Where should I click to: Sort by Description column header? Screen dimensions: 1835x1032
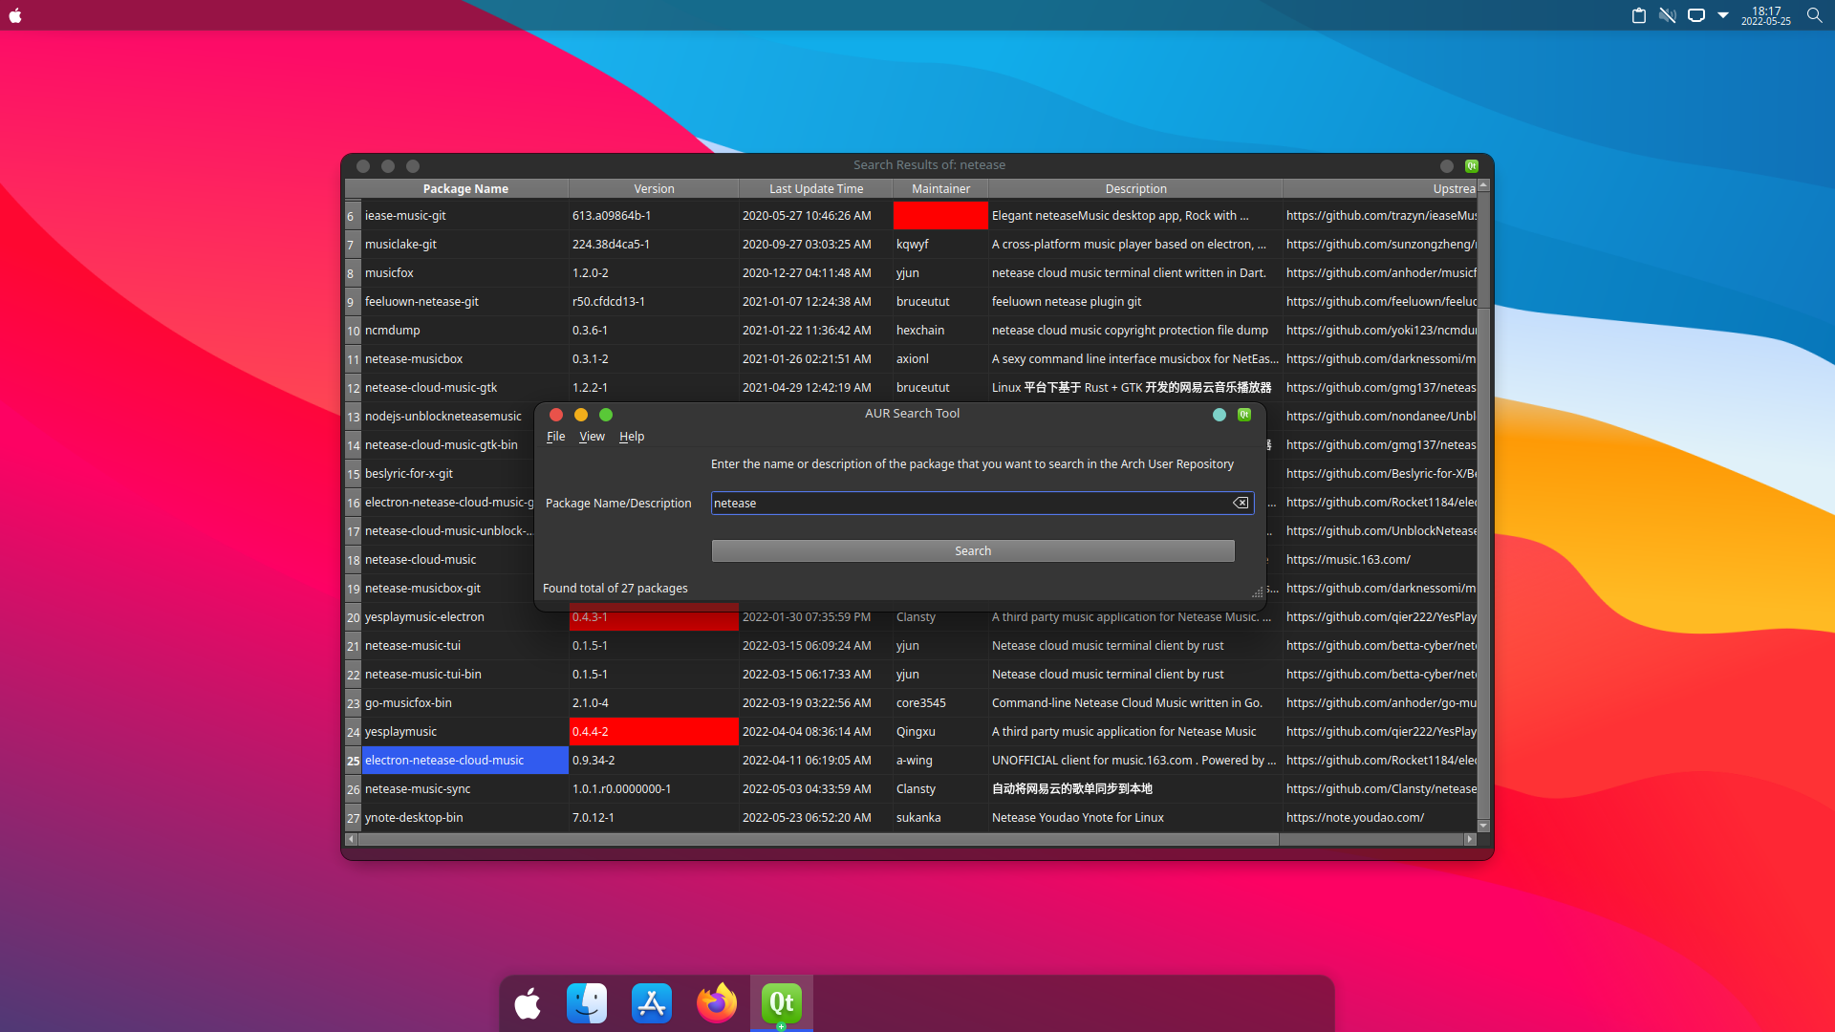point(1135,189)
